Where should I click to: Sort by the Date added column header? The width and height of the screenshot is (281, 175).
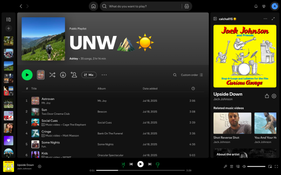tap(150, 88)
